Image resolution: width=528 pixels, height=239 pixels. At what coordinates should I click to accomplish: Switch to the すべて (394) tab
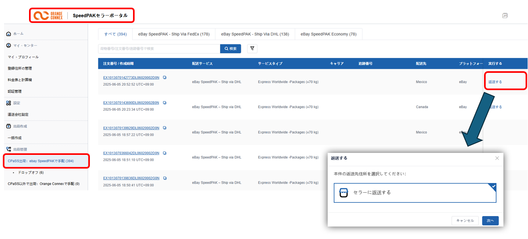(x=115, y=34)
